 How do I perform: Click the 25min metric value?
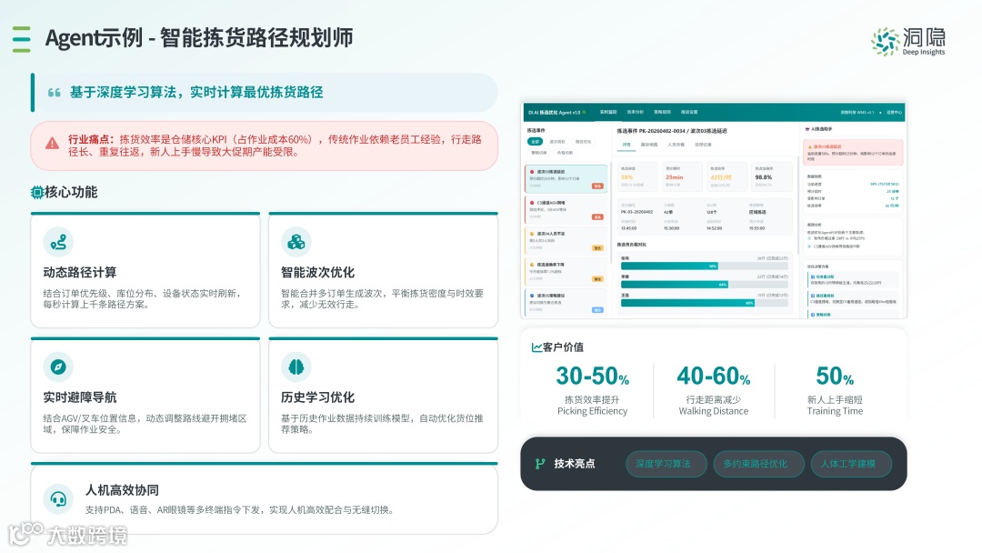675,177
